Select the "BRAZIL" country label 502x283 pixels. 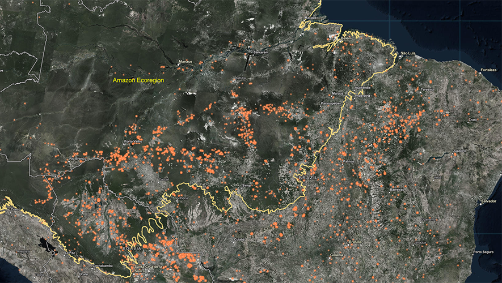tap(308, 178)
